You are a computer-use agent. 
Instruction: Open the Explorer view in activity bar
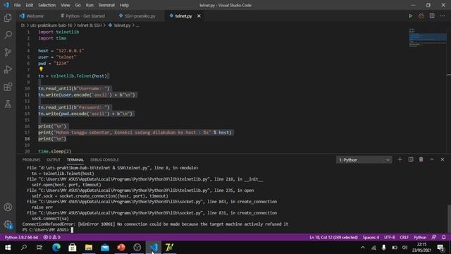point(8,18)
